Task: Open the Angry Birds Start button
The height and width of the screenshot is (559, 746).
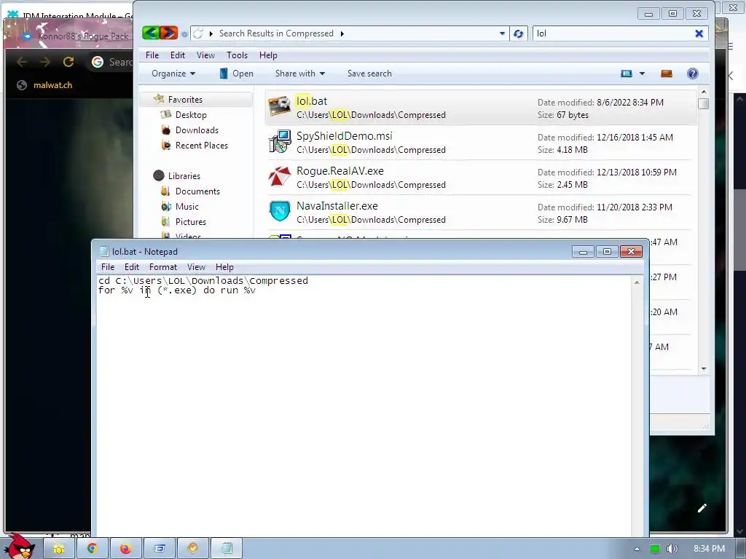Action: coord(18,547)
